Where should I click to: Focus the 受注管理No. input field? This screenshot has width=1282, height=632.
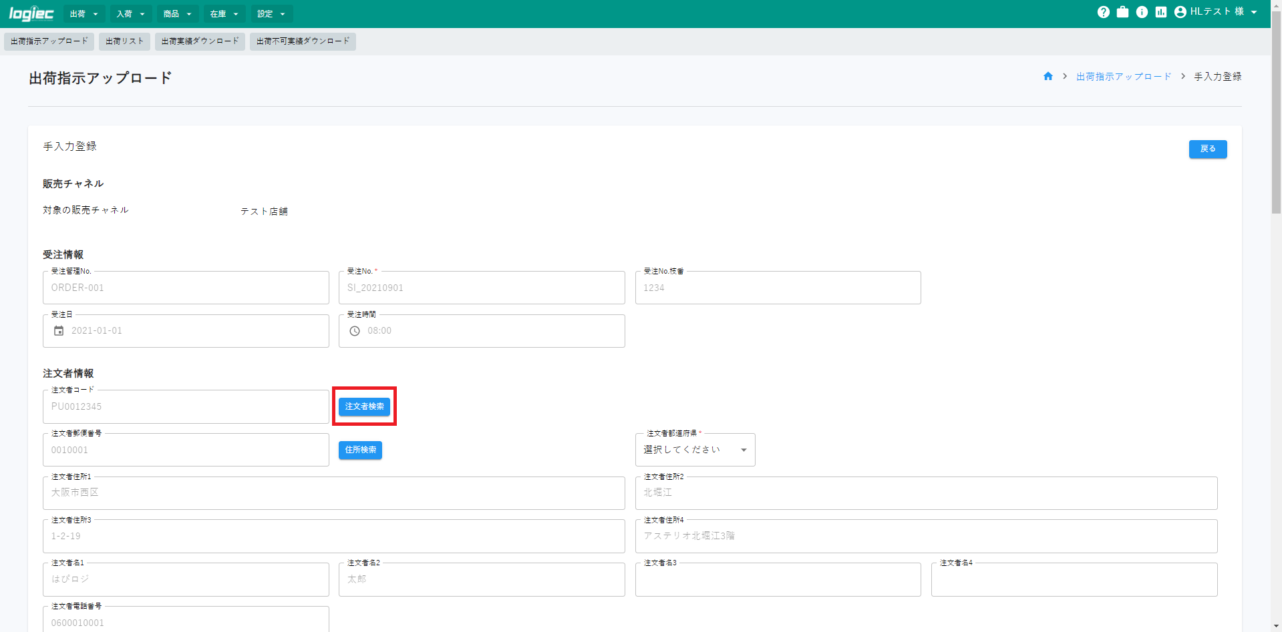tap(186, 288)
